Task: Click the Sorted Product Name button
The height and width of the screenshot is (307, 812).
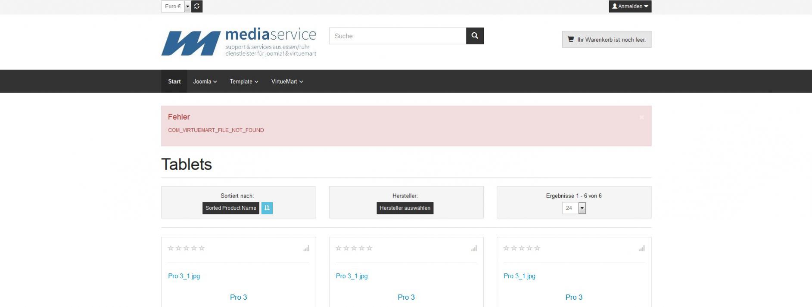Action: click(x=231, y=208)
